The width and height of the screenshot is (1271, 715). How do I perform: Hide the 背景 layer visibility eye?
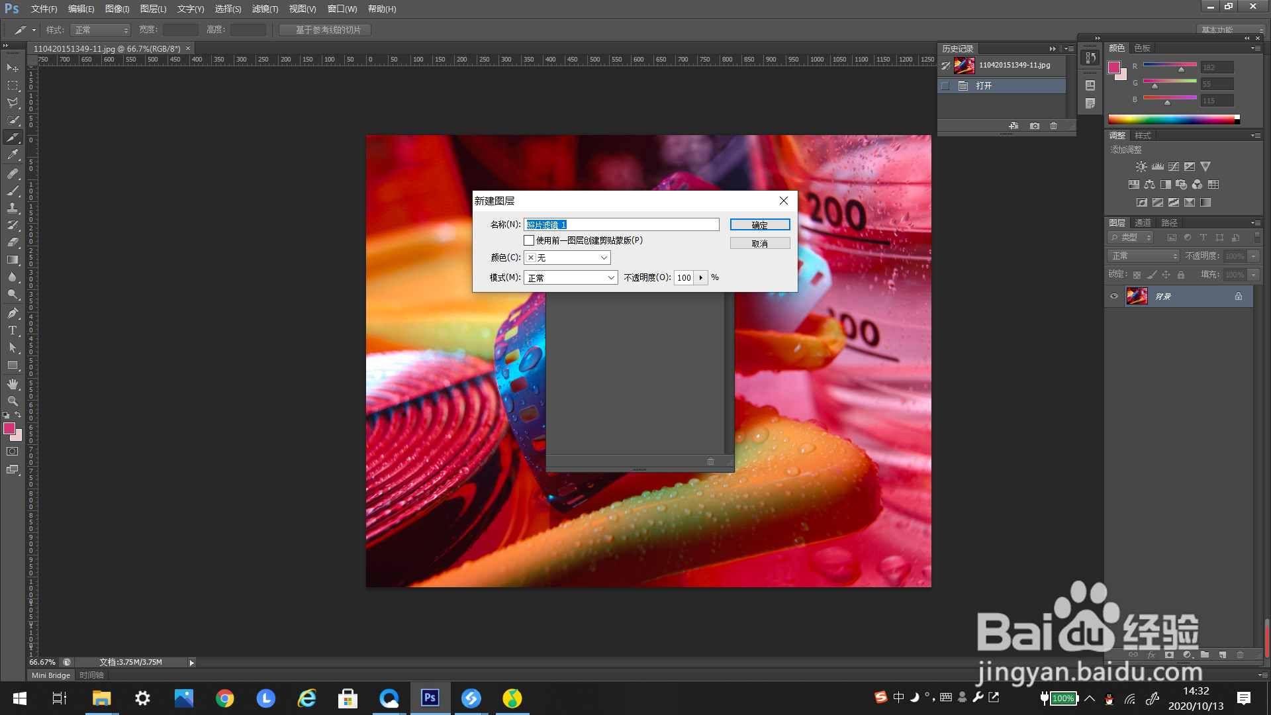(1114, 296)
